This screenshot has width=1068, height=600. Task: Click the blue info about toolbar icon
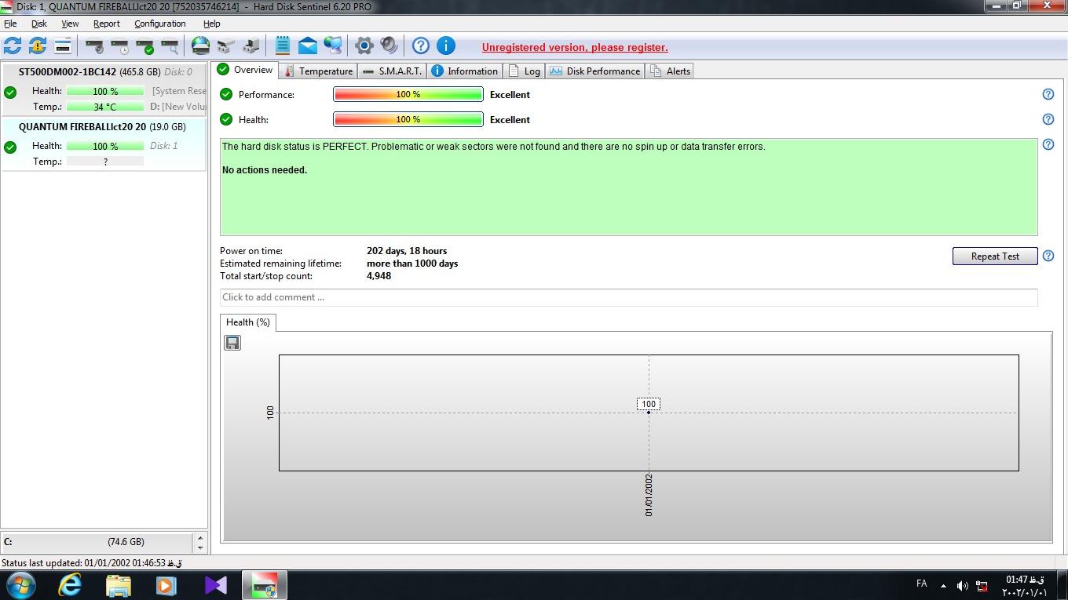[x=446, y=45]
